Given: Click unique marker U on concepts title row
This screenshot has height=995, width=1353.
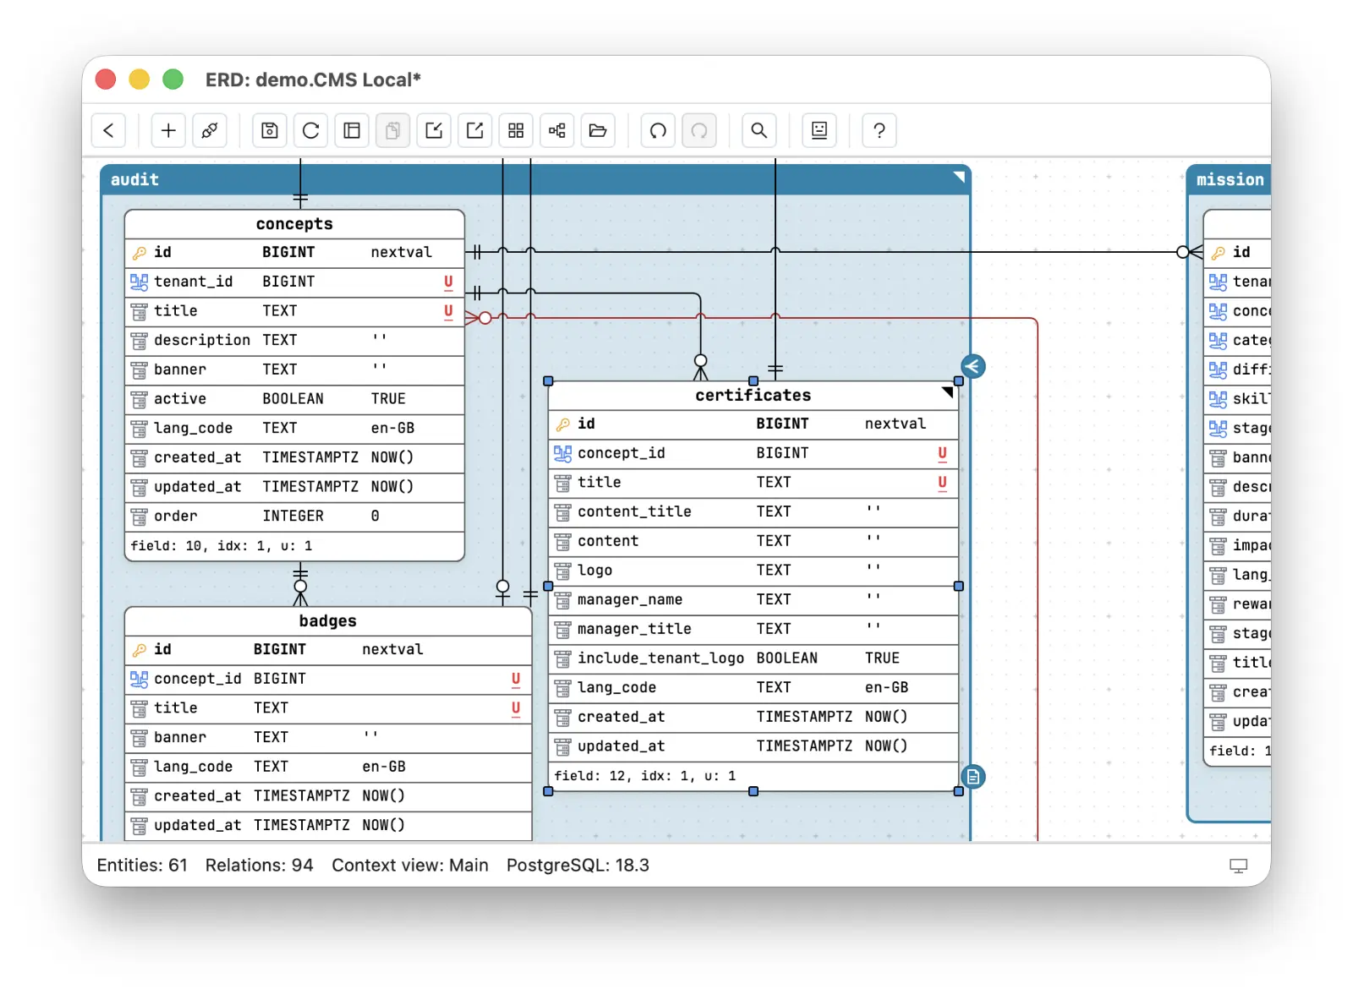Looking at the screenshot, I should [448, 311].
